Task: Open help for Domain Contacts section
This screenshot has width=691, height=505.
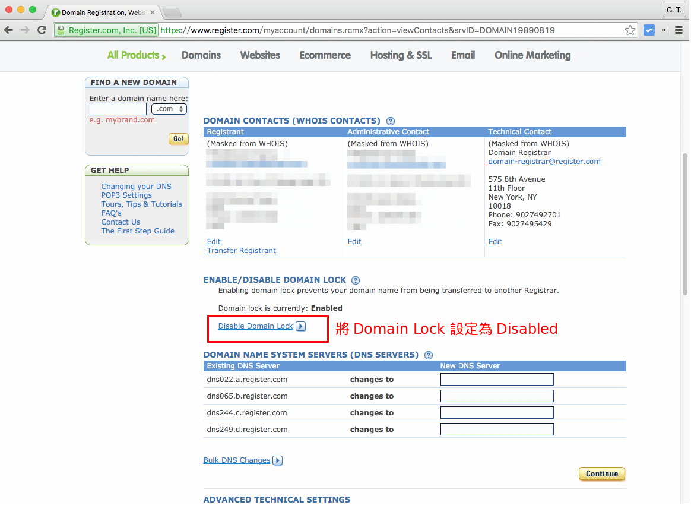Action: (x=391, y=121)
